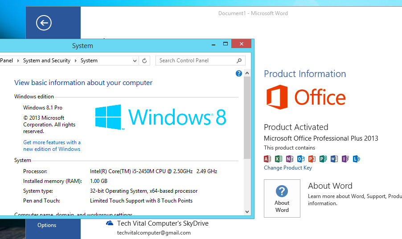Click the Publisher icon in Office products
The width and height of the screenshot is (402, 239).
click(323, 159)
